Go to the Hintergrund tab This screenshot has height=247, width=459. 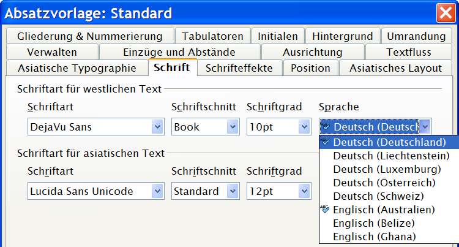coord(342,36)
